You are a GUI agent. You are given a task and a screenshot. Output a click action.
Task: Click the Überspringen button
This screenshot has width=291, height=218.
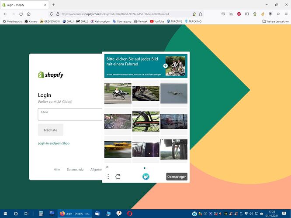(177, 177)
